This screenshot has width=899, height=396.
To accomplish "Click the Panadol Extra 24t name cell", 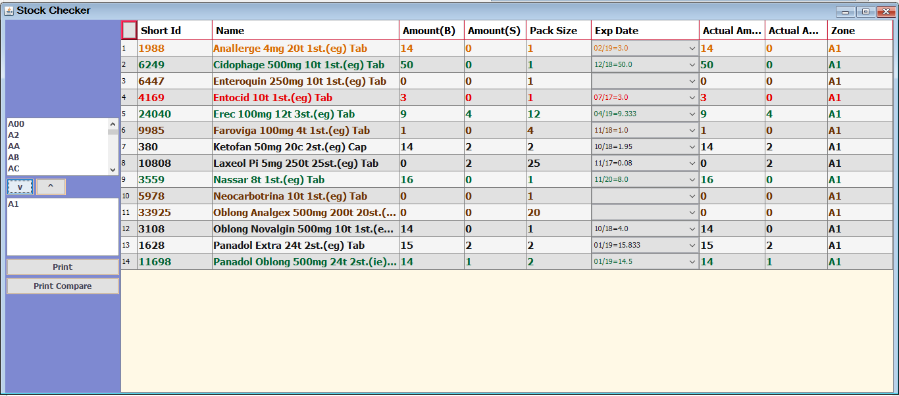I will point(305,246).
